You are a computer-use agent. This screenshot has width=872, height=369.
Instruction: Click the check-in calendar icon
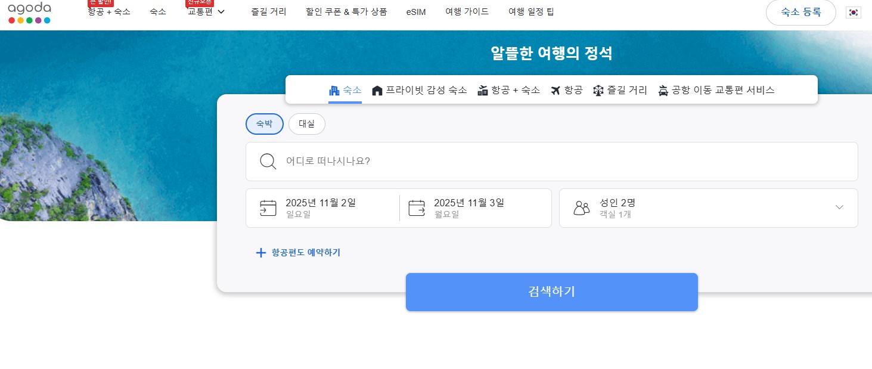click(x=268, y=207)
